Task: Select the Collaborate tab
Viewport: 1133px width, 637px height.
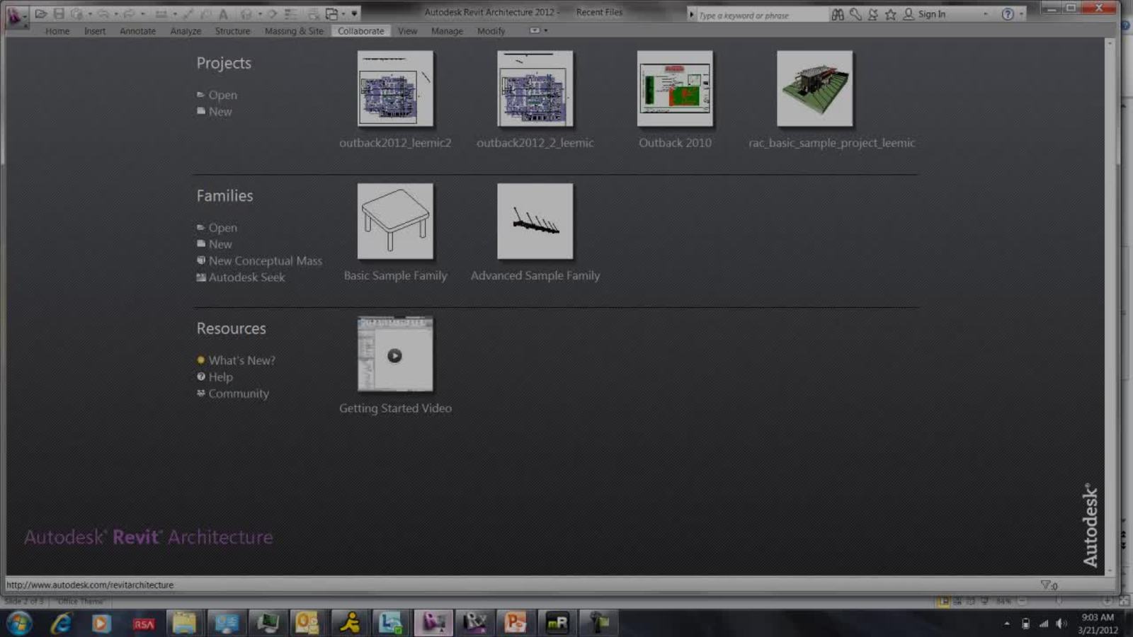Action: pos(360,31)
